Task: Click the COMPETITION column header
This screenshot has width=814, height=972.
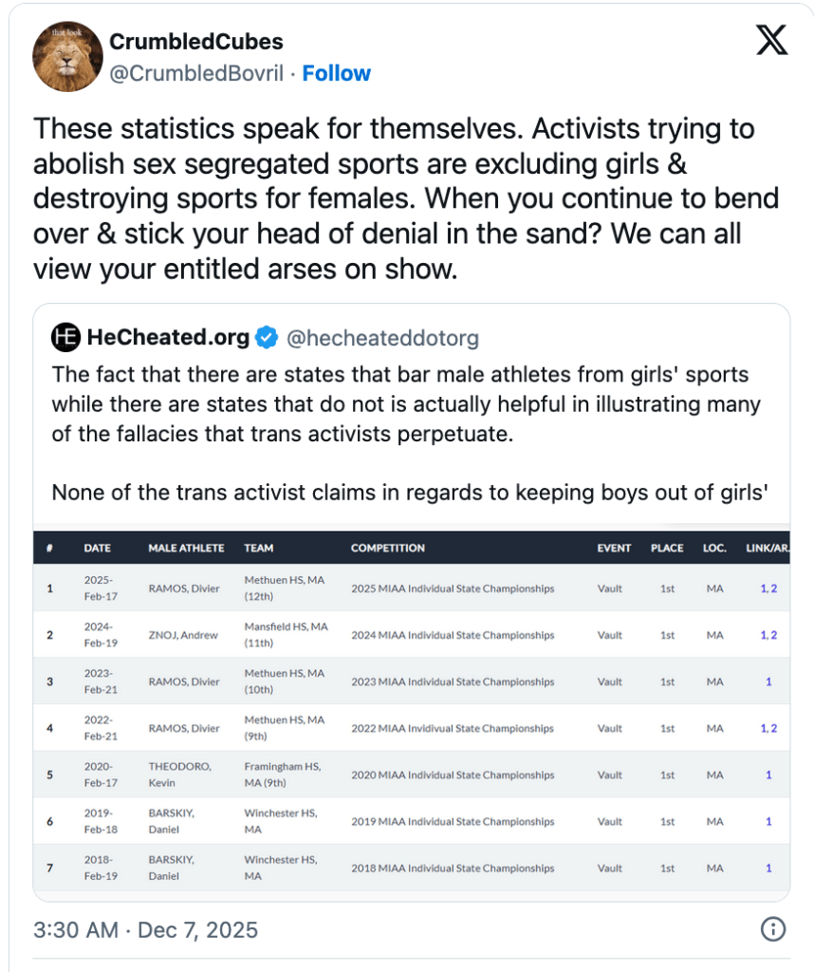Action: (387, 548)
